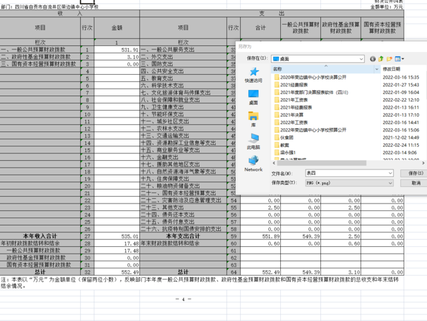Open Network from the places sidebar

click(x=254, y=164)
